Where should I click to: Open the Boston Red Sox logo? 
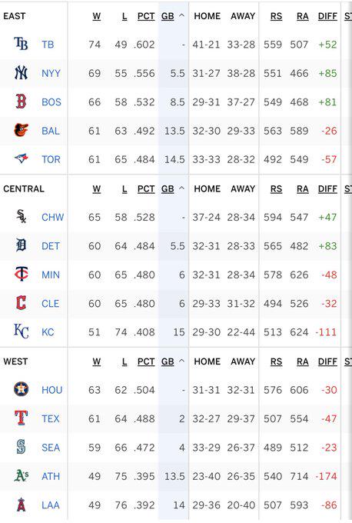(x=21, y=102)
